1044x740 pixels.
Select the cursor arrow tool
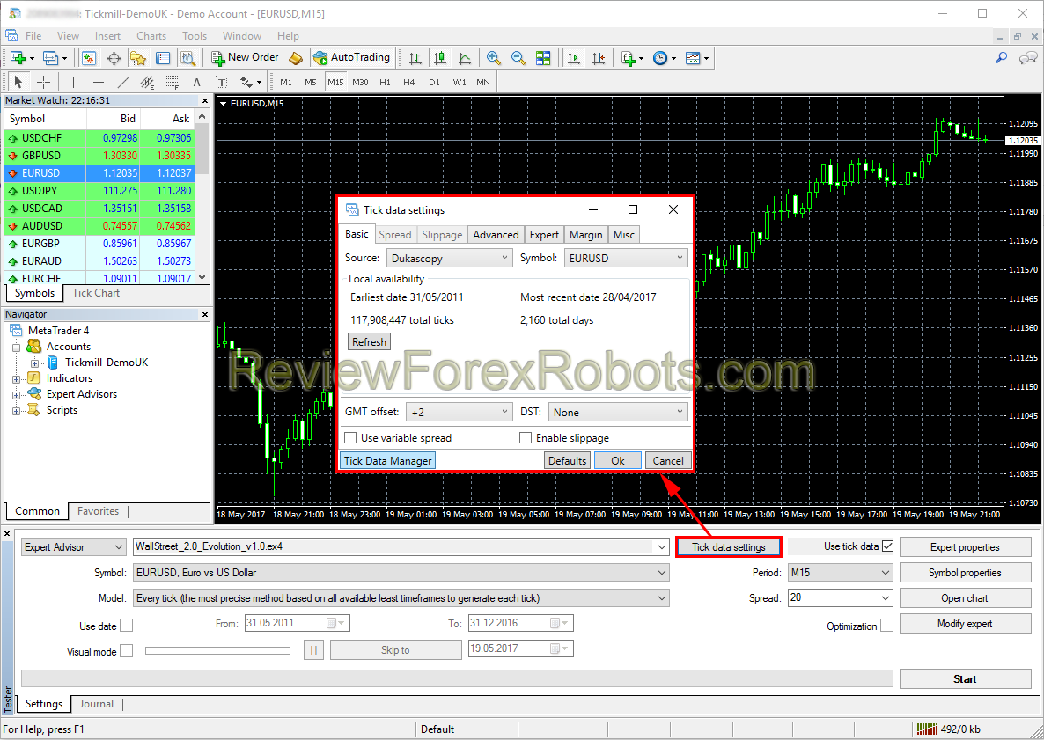(x=18, y=82)
